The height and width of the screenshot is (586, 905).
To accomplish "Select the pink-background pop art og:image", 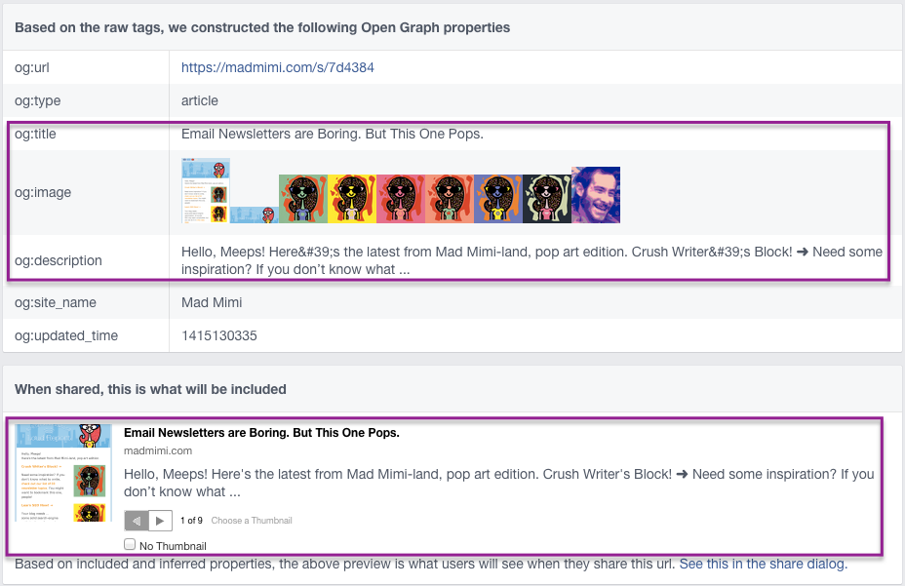I will tap(401, 199).
